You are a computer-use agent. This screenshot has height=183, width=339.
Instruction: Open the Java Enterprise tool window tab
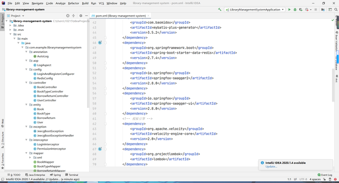click(35, 175)
